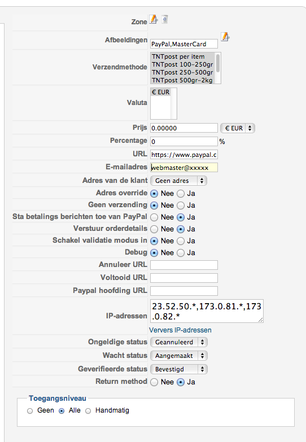Viewport: 306px width, 442px height.
Task: Set Debug to Ja
Action: [x=181, y=253]
